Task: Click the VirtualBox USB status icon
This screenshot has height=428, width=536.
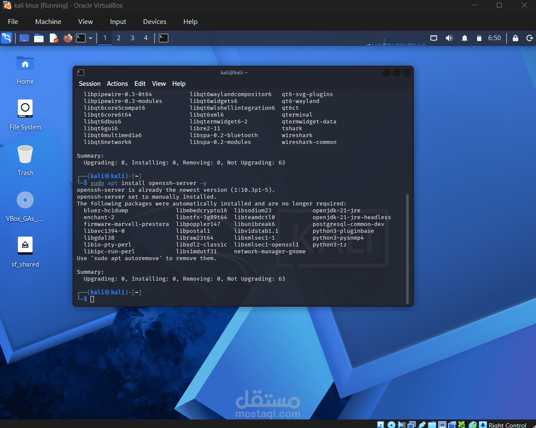Action: coord(422,425)
